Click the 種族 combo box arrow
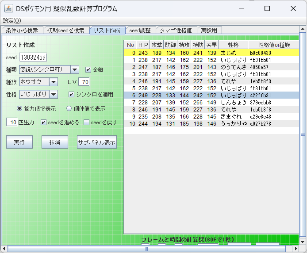Image resolution: width=307 pixels, height=253 pixels. (54, 82)
